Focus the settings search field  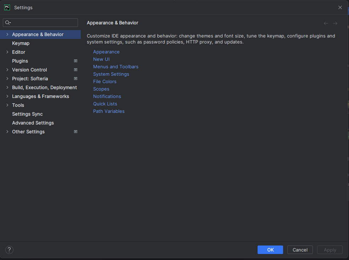click(44, 23)
